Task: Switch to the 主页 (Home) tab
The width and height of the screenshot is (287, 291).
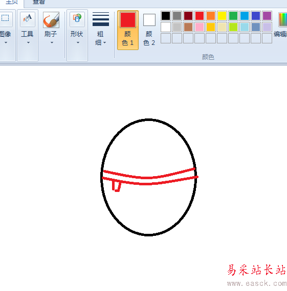Action: click(12, 2)
